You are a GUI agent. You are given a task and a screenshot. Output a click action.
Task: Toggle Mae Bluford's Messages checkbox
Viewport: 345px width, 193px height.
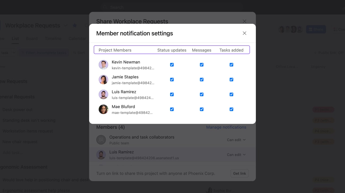[202, 109]
